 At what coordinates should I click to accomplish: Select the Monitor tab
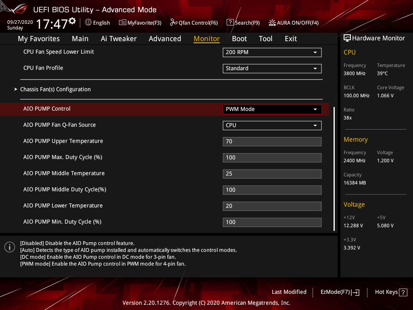tap(206, 39)
